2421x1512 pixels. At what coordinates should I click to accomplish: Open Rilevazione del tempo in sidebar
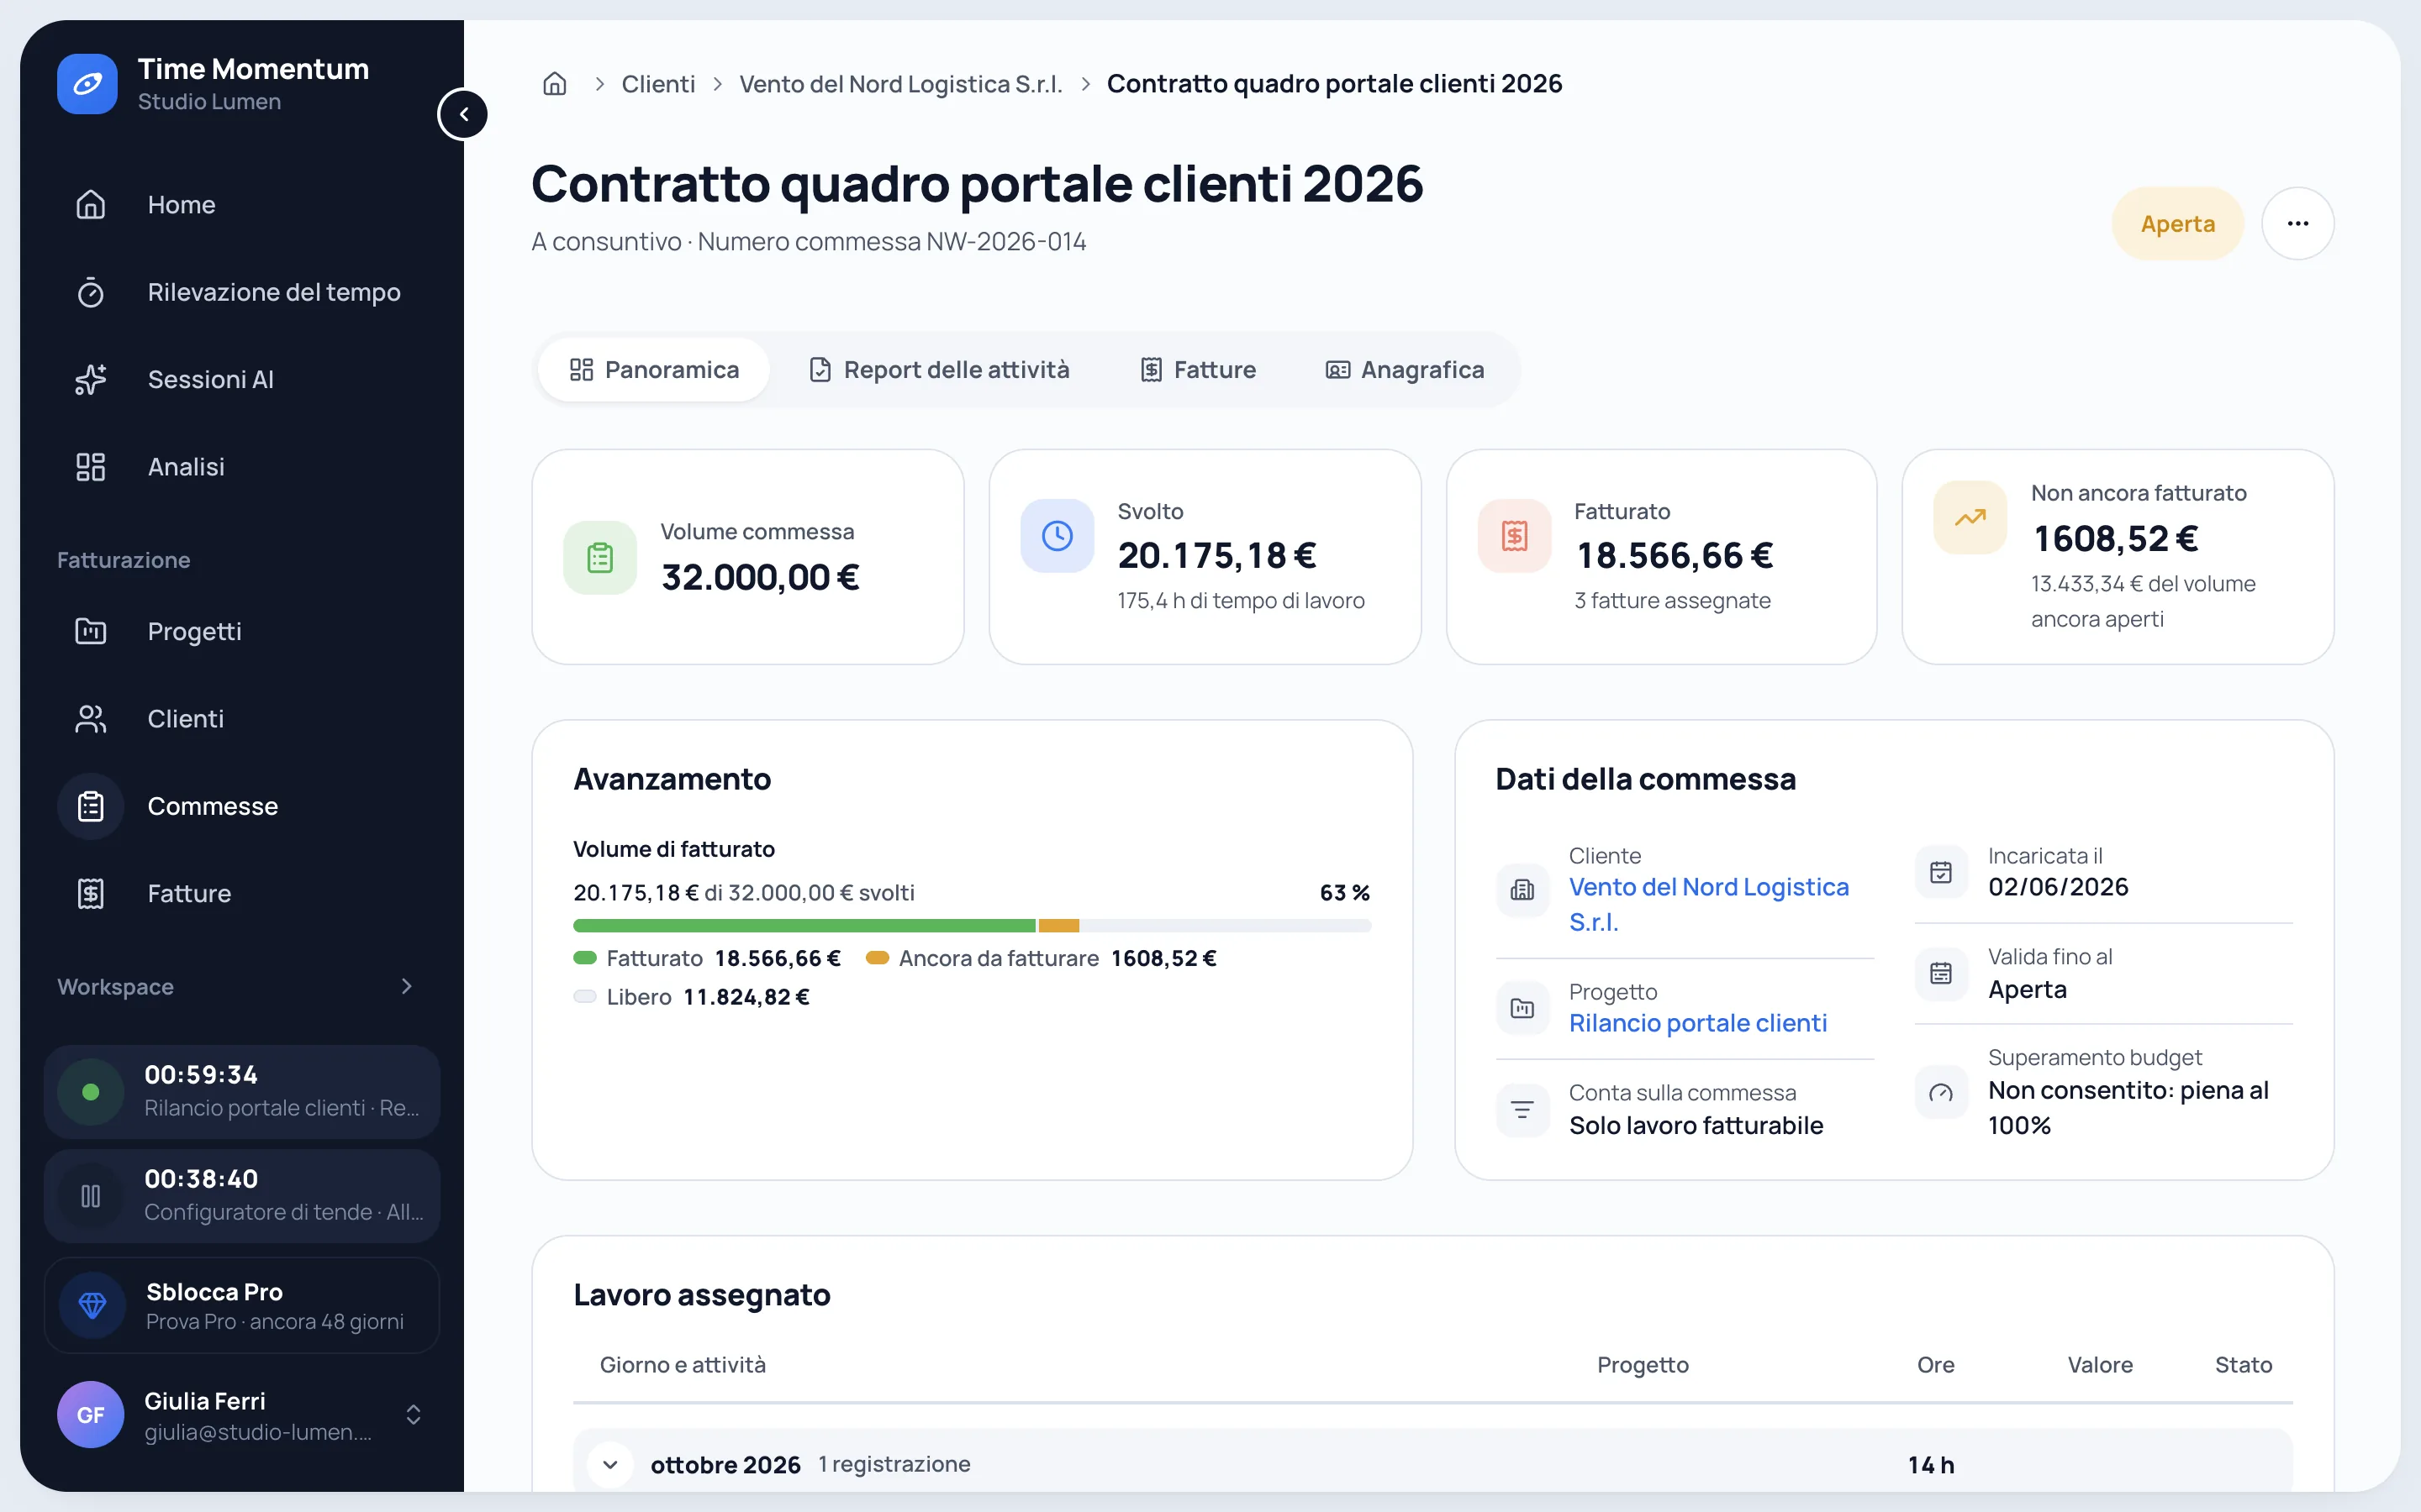point(242,292)
